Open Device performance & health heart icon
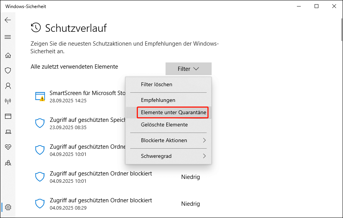 pyautogui.click(x=8, y=147)
